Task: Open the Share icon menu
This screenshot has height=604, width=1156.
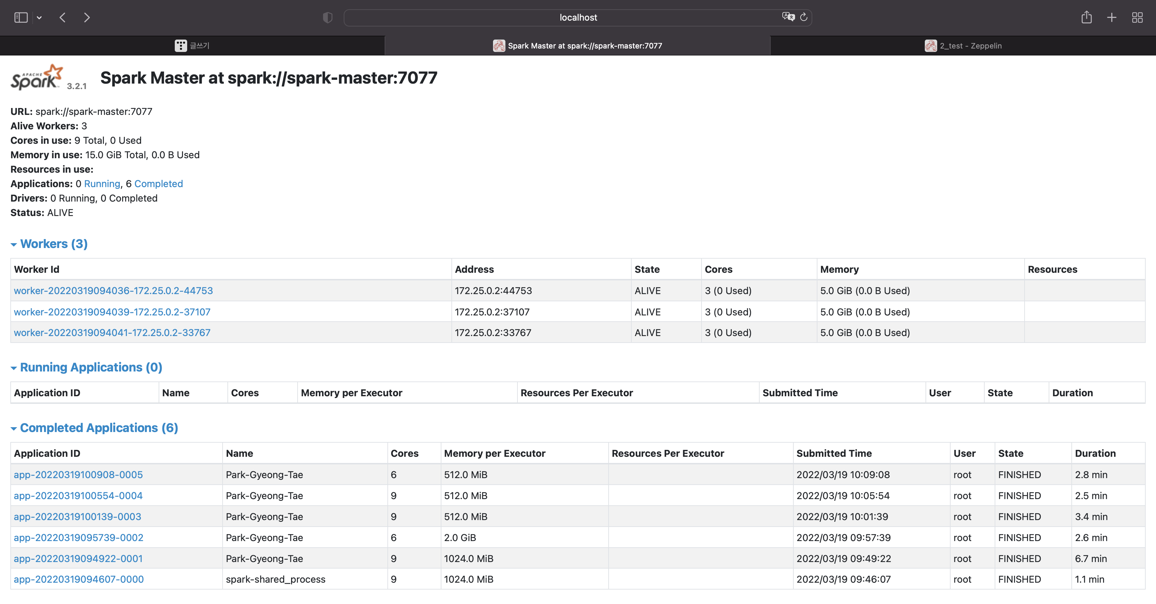Action: 1087,18
